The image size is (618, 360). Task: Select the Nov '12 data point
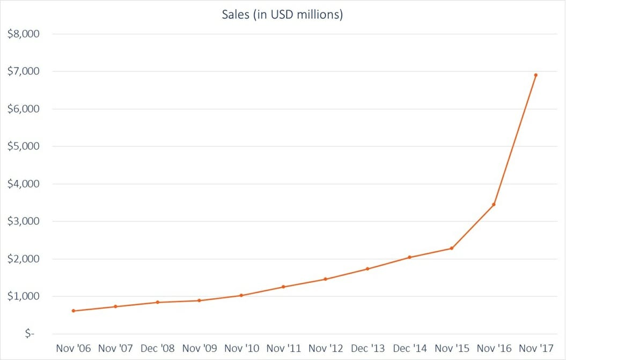click(326, 279)
